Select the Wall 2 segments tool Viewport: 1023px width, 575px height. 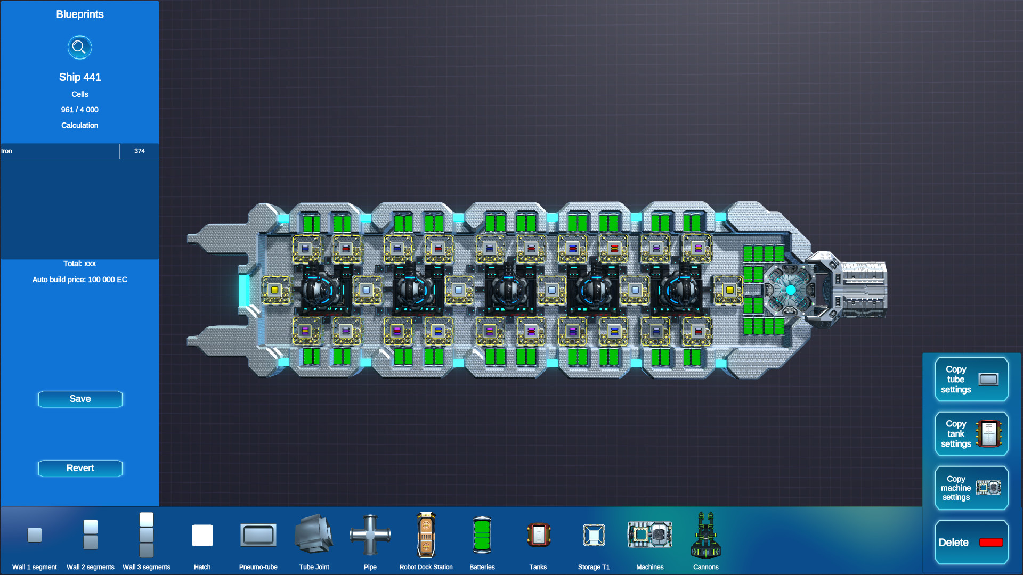click(90, 535)
